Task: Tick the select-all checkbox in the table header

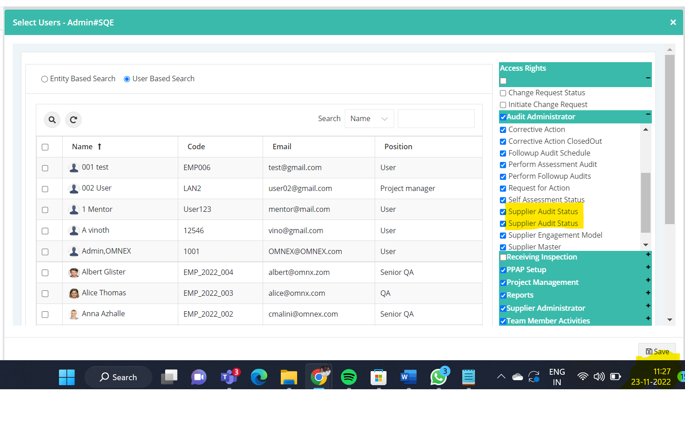Action: tap(45, 147)
